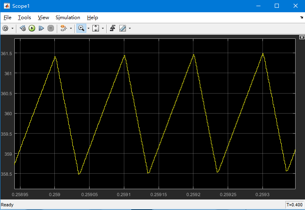This screenshot has height=210, width=305.
Task: Click the Step Back simulation button
Action: (23, 28)
